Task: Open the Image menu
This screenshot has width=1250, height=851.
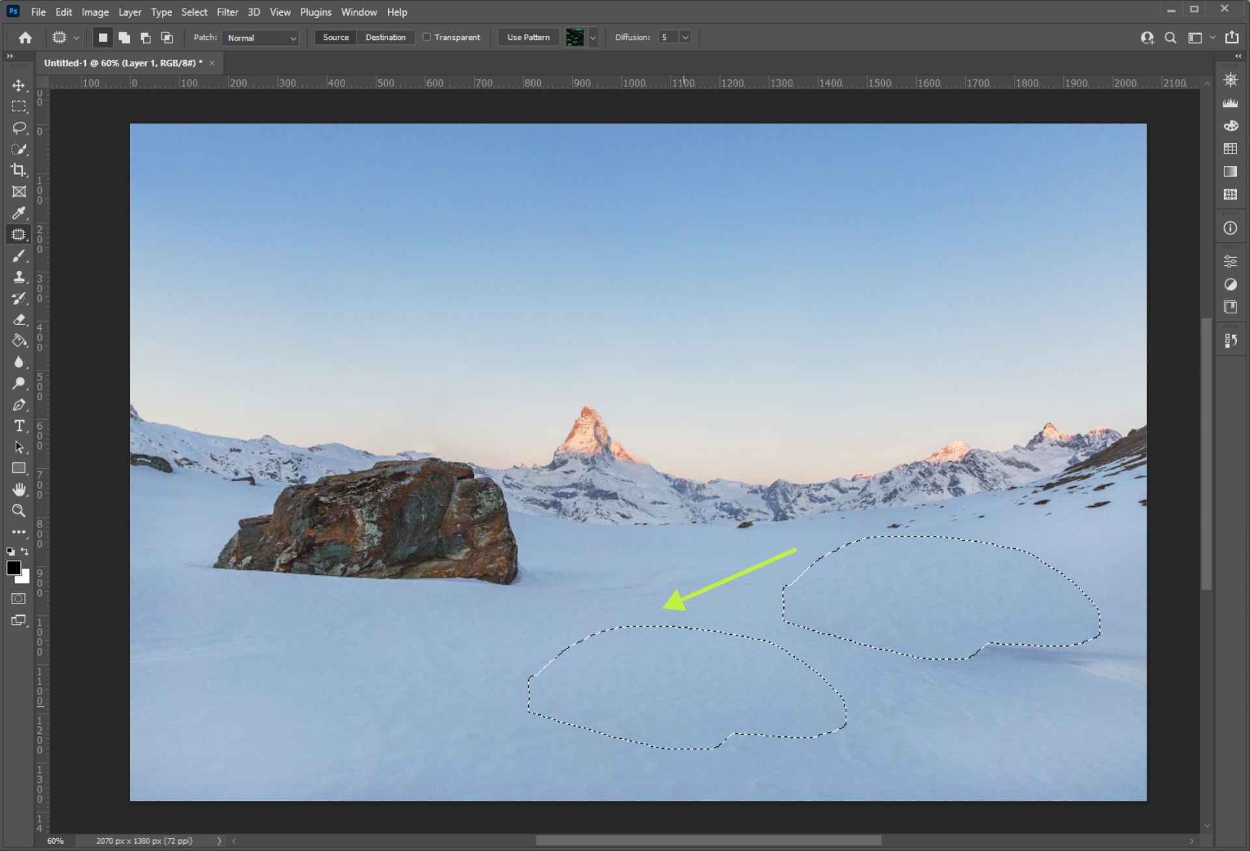Action: (95, 12)
